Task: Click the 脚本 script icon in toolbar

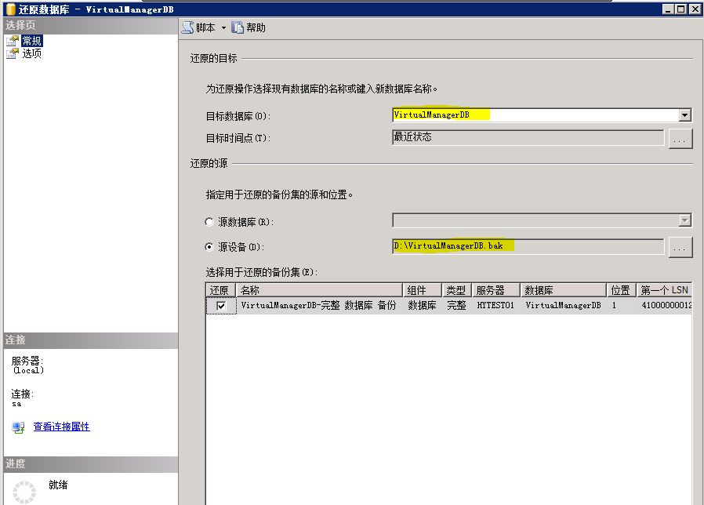Action: 188,27
